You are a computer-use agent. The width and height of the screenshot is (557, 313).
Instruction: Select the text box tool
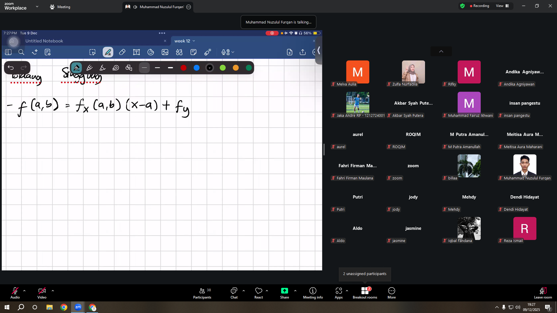(x=136, y=52)
